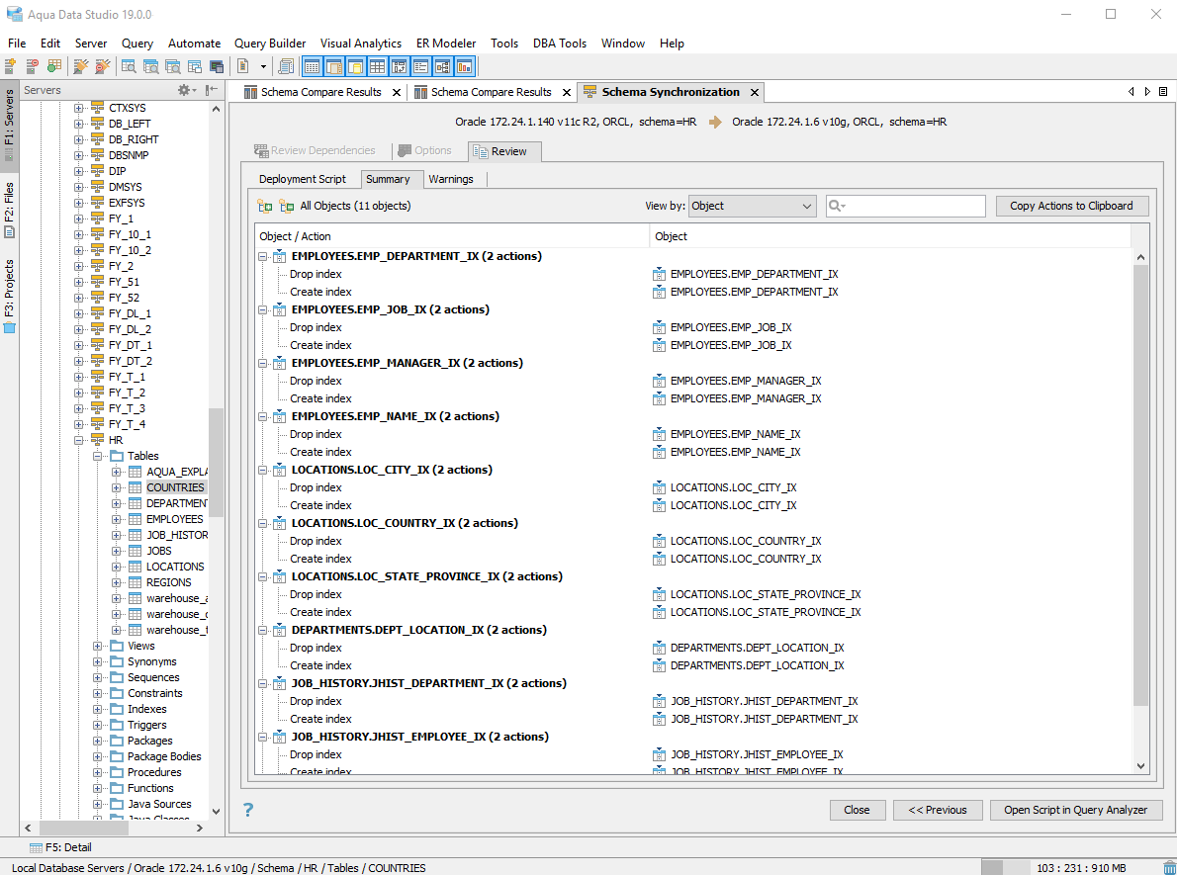
Task: Click Create index under LOC_COUNTRY_IX
Action: tap(320, 559)
